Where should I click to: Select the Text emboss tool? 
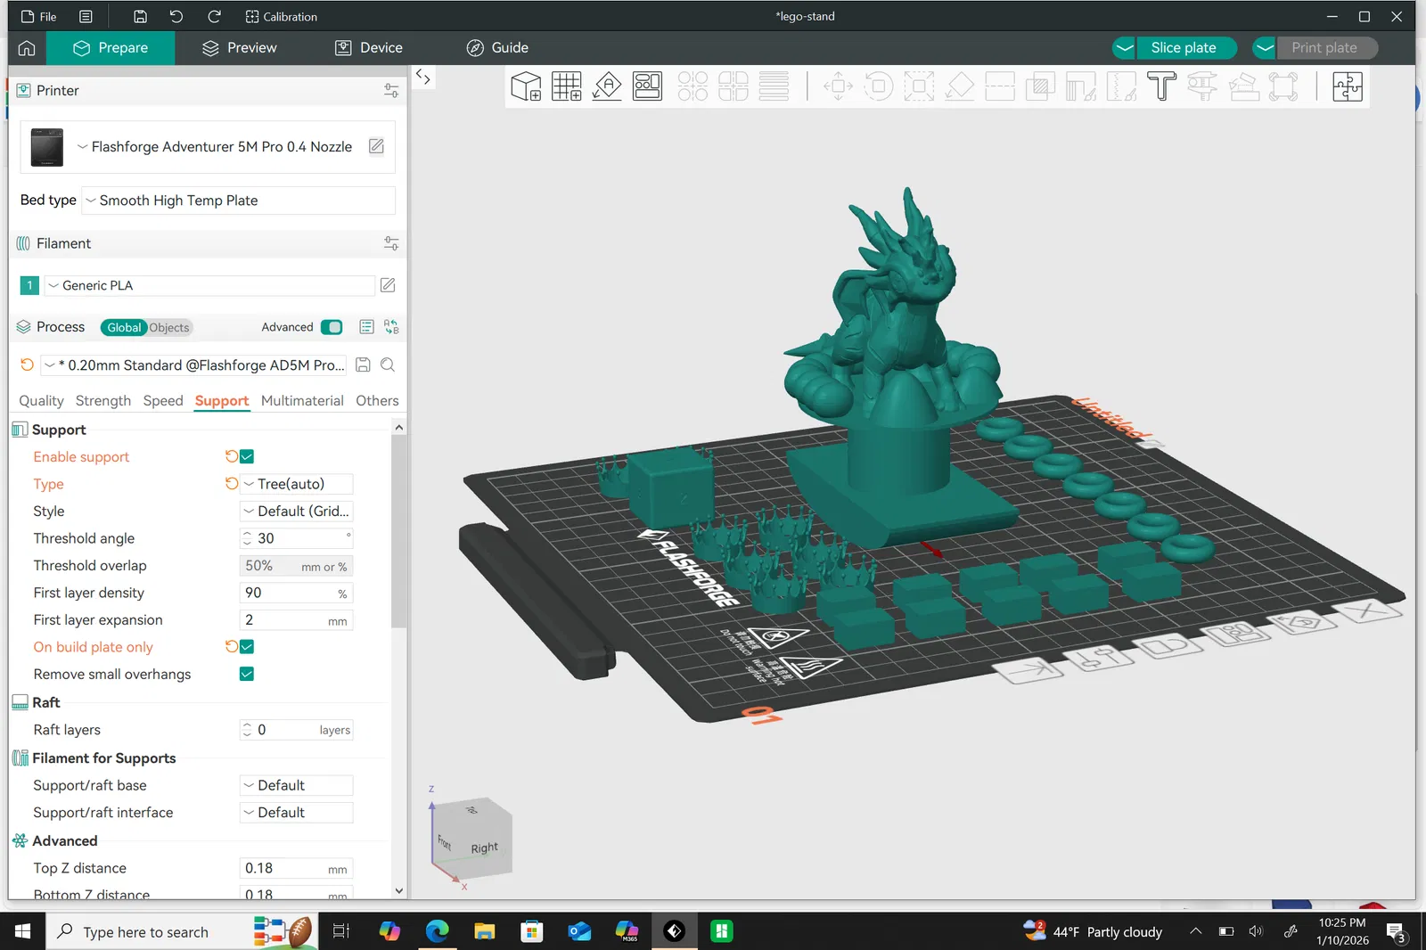point(1161,86)
